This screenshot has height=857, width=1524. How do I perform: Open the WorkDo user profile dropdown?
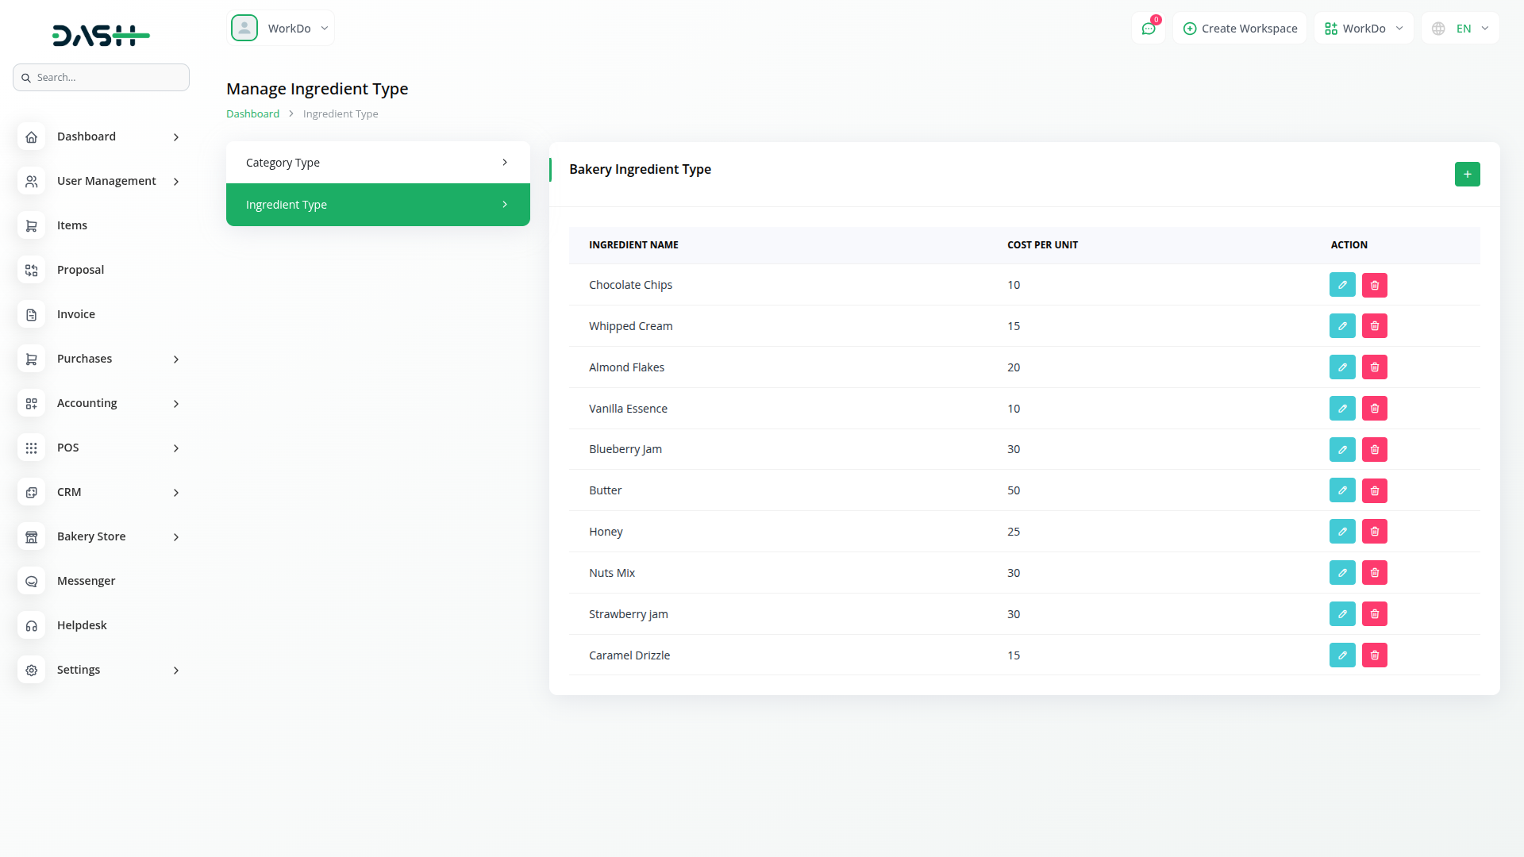coord(280,29)
